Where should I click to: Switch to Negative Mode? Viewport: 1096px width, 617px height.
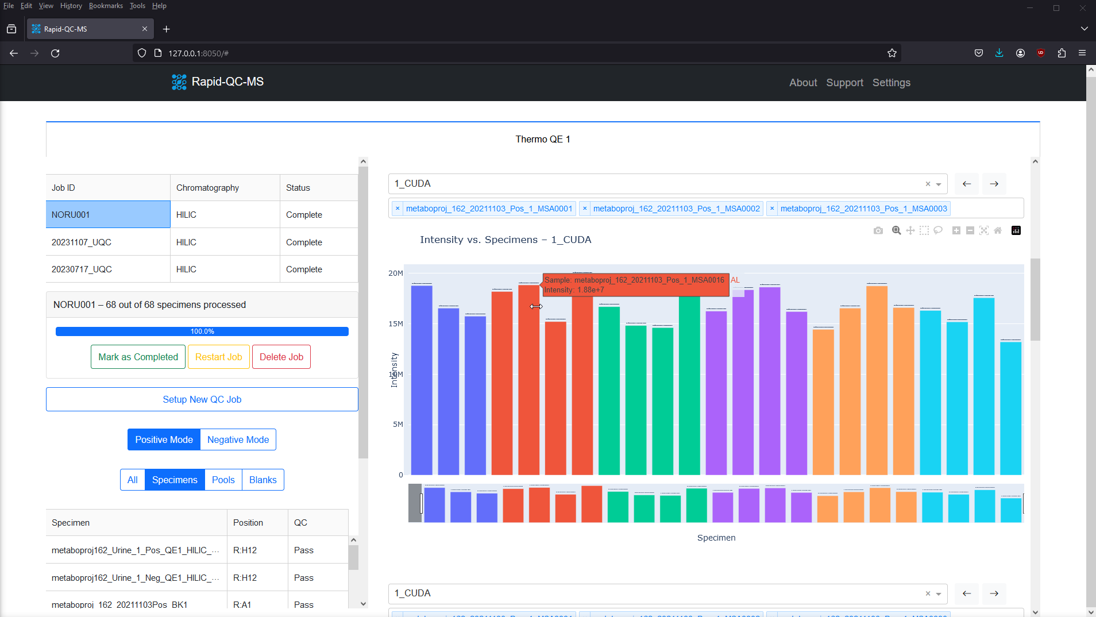tap(237, 439)
